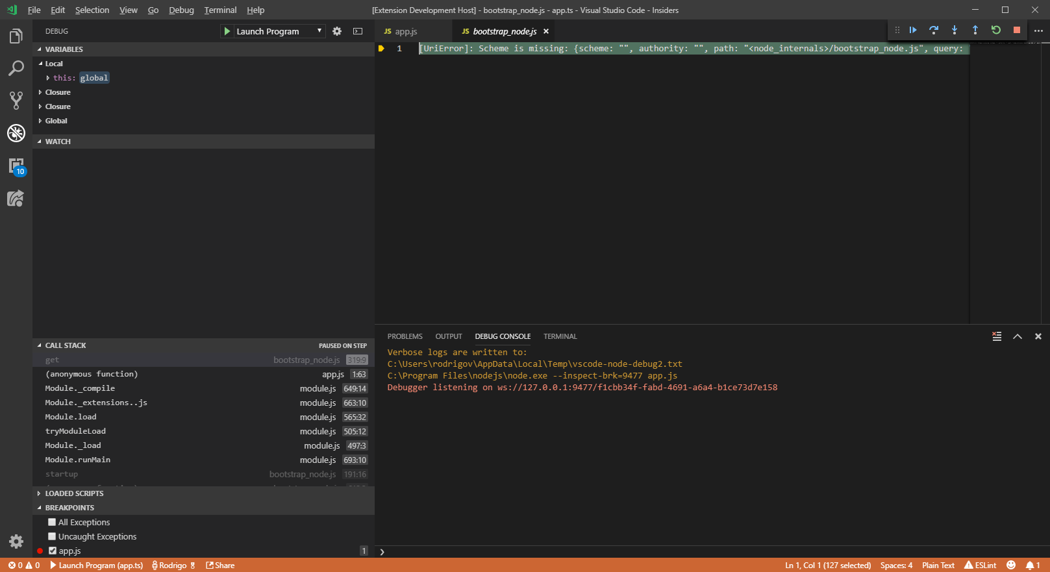Open the Selection menu
This screenshot has height=572, width=1050.
pos(92,10)
